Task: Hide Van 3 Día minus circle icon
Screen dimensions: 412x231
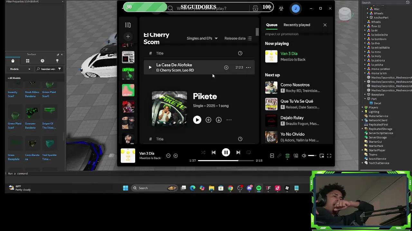Action: 168,156
